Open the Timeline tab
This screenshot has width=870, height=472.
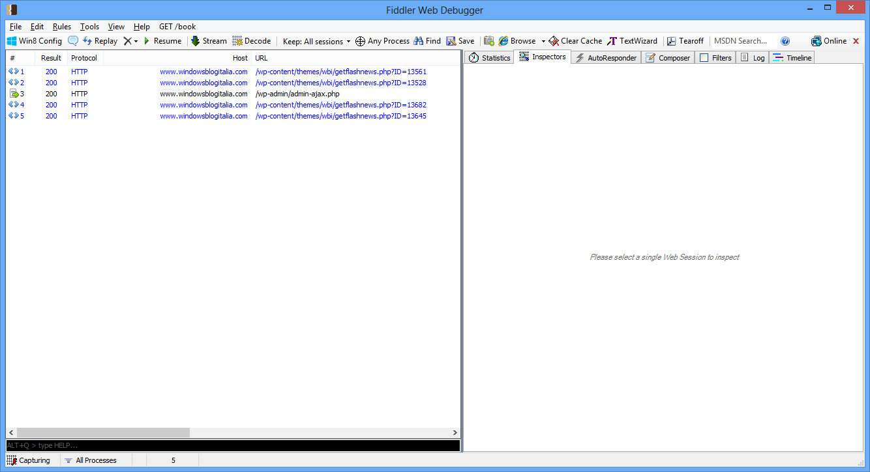point(792,58)
